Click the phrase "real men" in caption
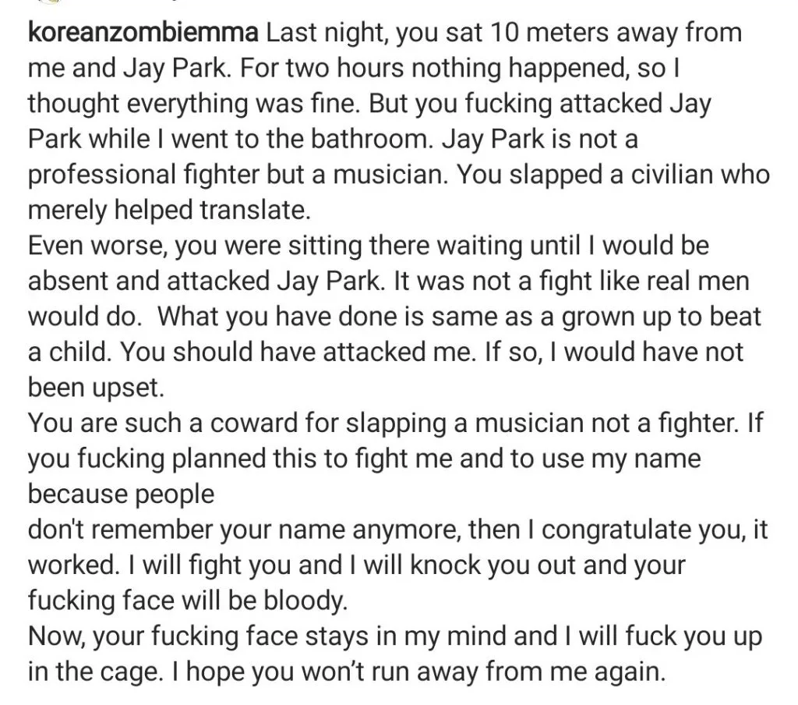Viewport: 798px width, 705px height. (x=713, y=282)
